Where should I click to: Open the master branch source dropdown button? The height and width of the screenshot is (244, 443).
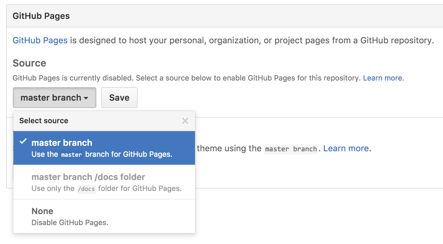coord(55,98)
